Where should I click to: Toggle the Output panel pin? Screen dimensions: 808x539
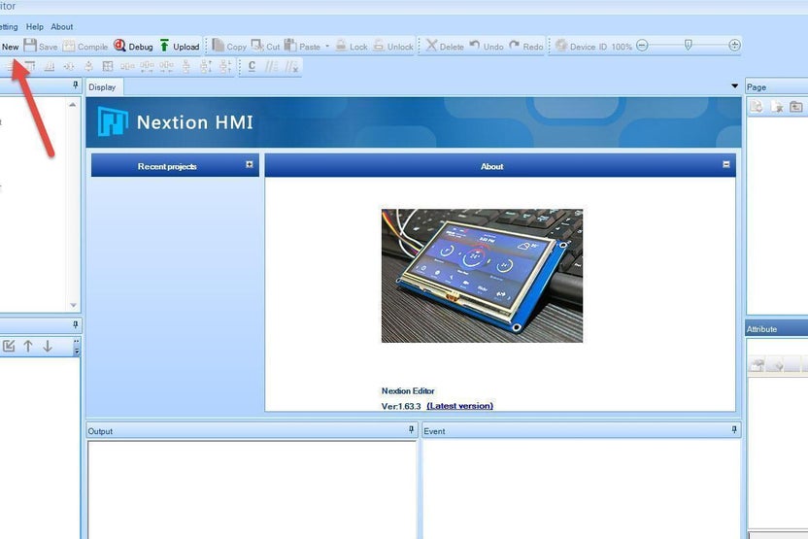coord(411,429)
